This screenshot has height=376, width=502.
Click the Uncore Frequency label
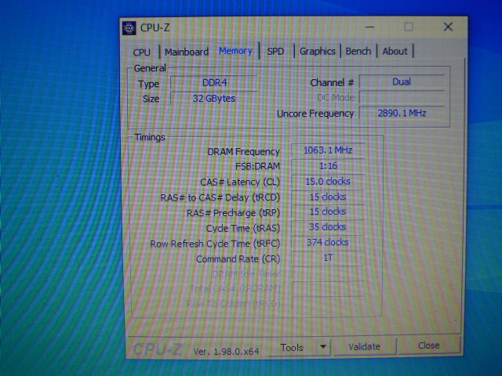coord(315,114)
